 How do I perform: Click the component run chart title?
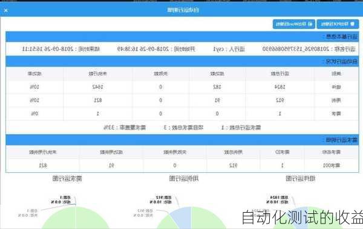pos(300,178)
